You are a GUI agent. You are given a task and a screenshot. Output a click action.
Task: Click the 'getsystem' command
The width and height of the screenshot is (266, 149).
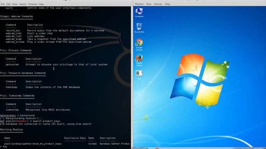tap(12, 65)
